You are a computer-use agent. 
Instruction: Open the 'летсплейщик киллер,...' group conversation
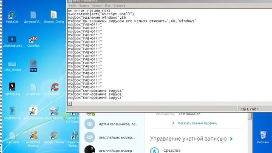112,137
